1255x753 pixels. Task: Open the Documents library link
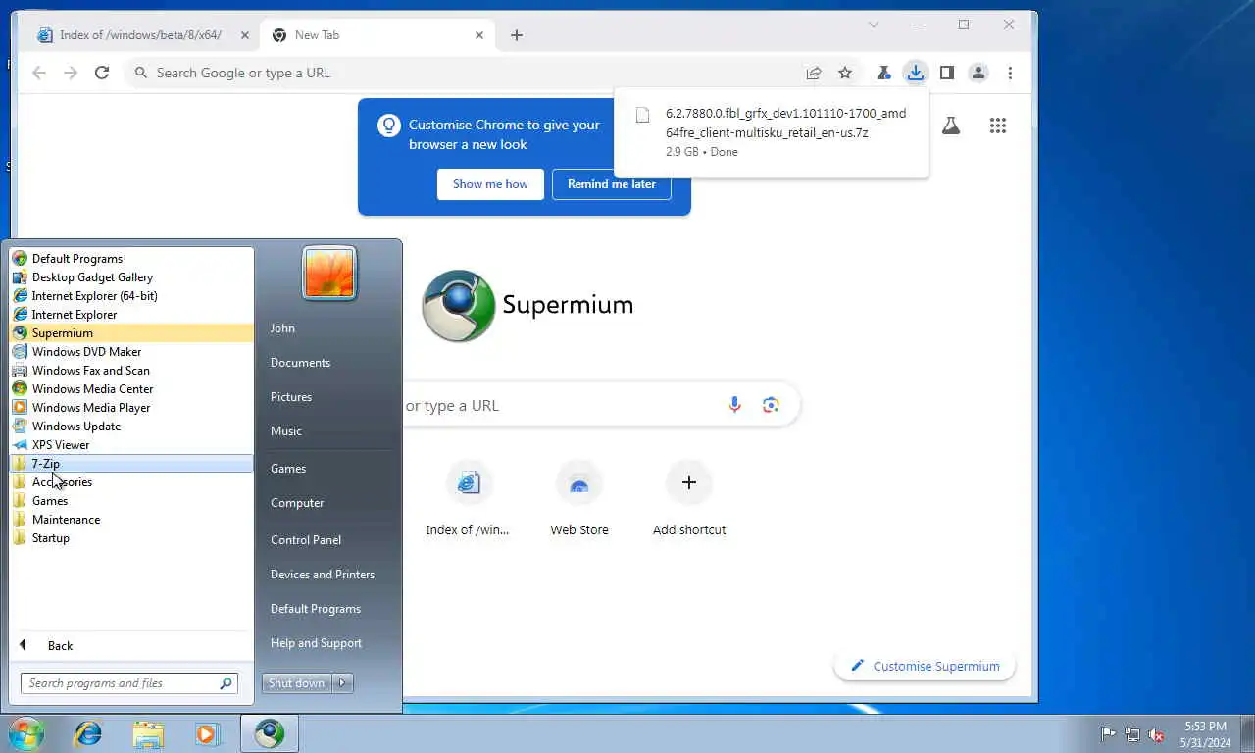click(300, 363)
